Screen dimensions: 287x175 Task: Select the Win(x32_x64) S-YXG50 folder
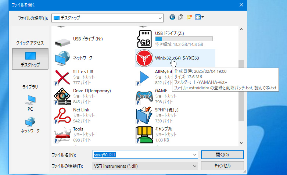point(176,58)
